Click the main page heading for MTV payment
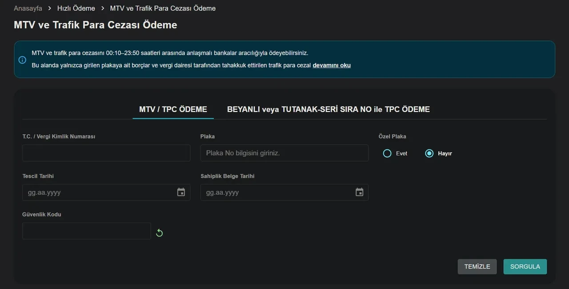Image resolution: width=569 pixels, height=289 pixels. click(x=96, y=25)
